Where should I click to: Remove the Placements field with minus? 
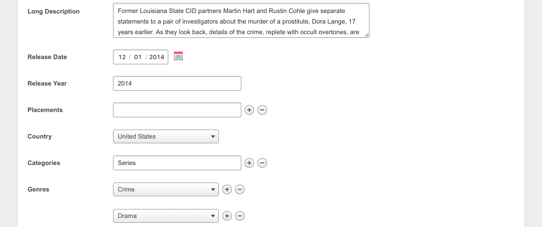click(262, 110)
